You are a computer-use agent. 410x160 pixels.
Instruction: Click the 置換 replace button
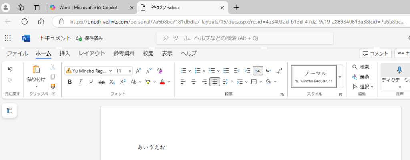(x=361, y=77)
